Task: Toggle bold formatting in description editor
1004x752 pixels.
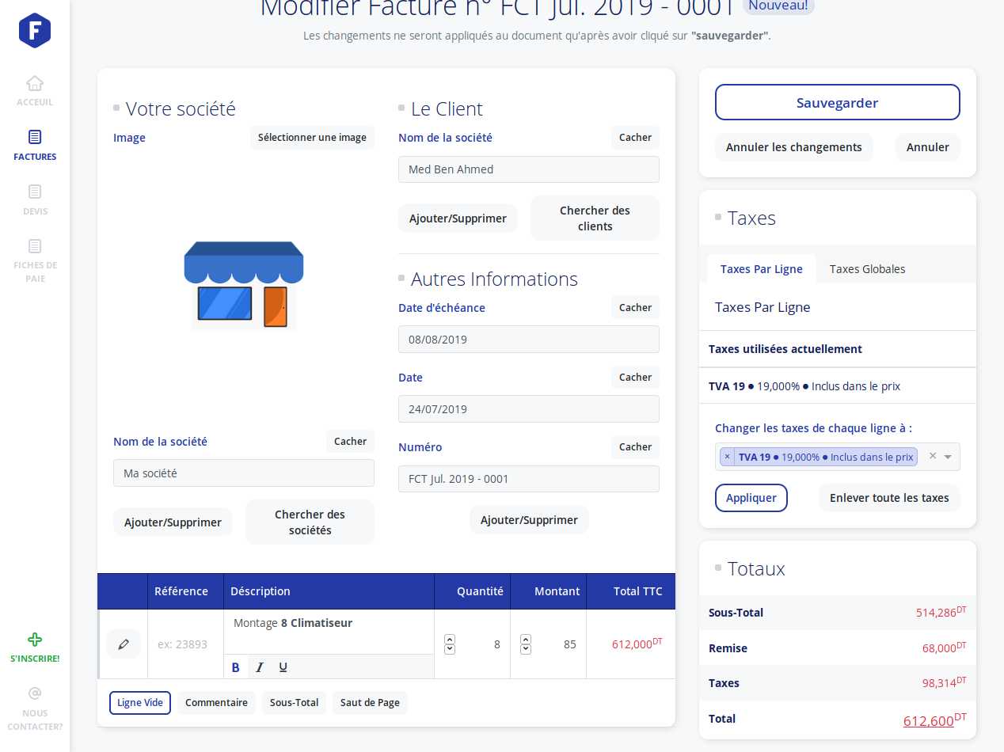Action: click(x=235, y=667)
